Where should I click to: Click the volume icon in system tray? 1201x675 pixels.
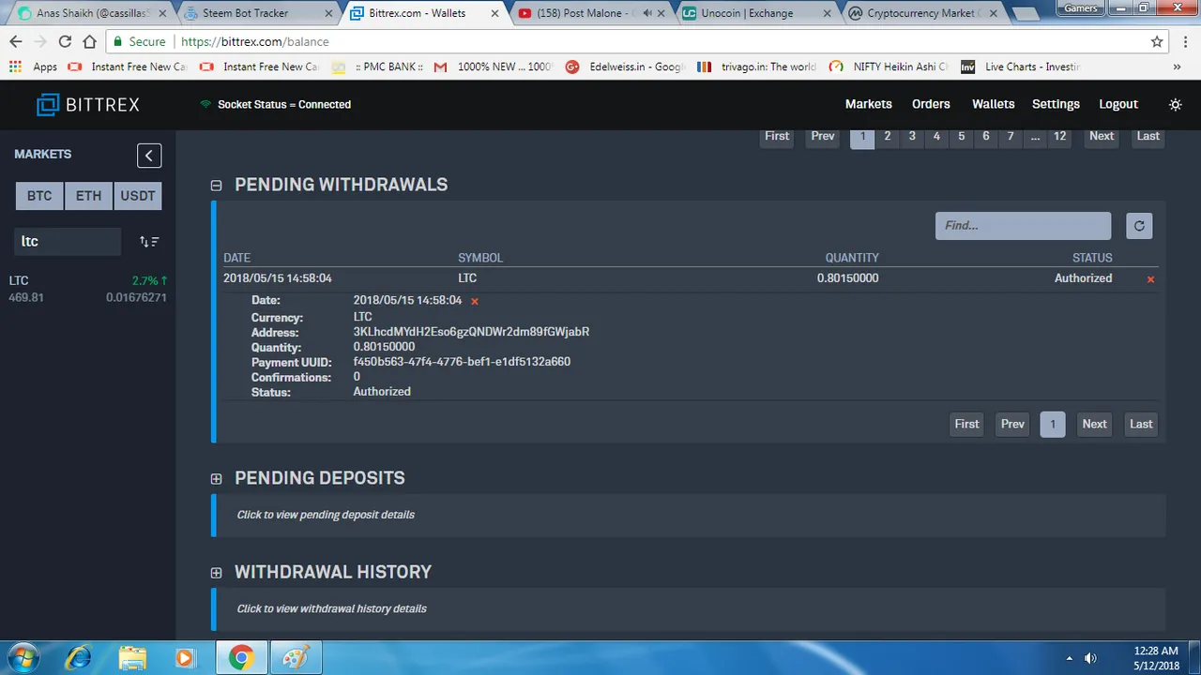click(x=1090, y=658)
